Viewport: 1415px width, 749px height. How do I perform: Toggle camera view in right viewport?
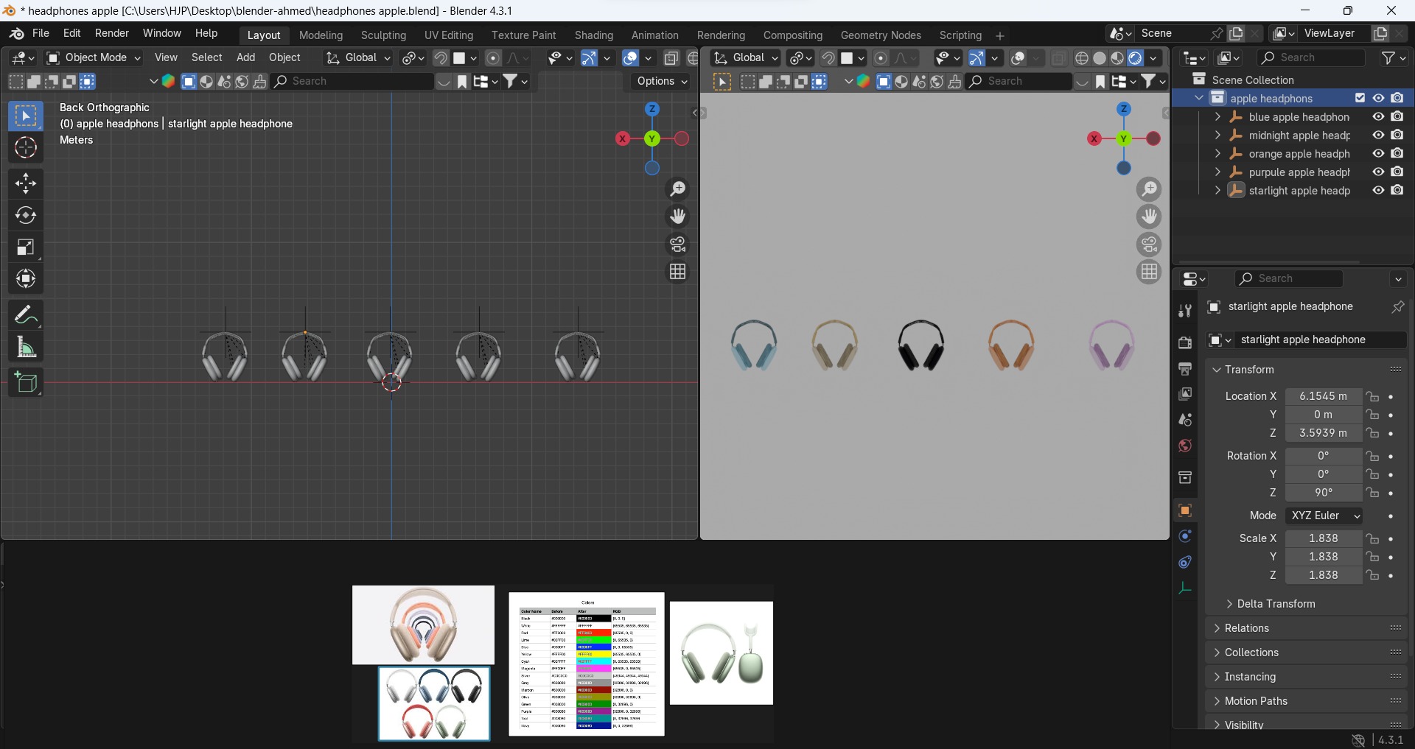pyautogui.click(x=1150, y=244)
